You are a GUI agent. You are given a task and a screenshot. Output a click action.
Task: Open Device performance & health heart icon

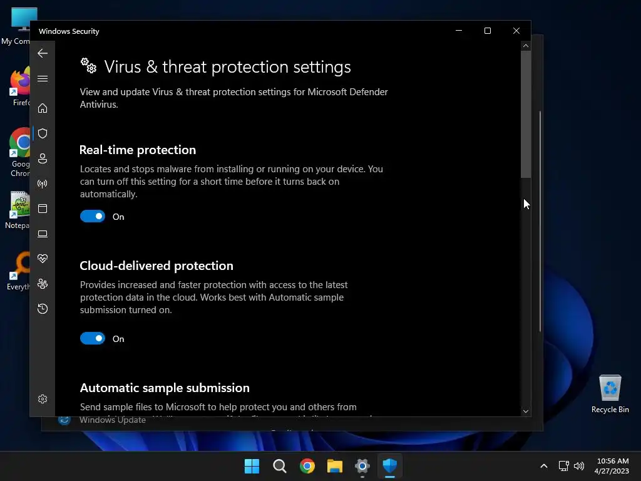[x=43, y=259]
